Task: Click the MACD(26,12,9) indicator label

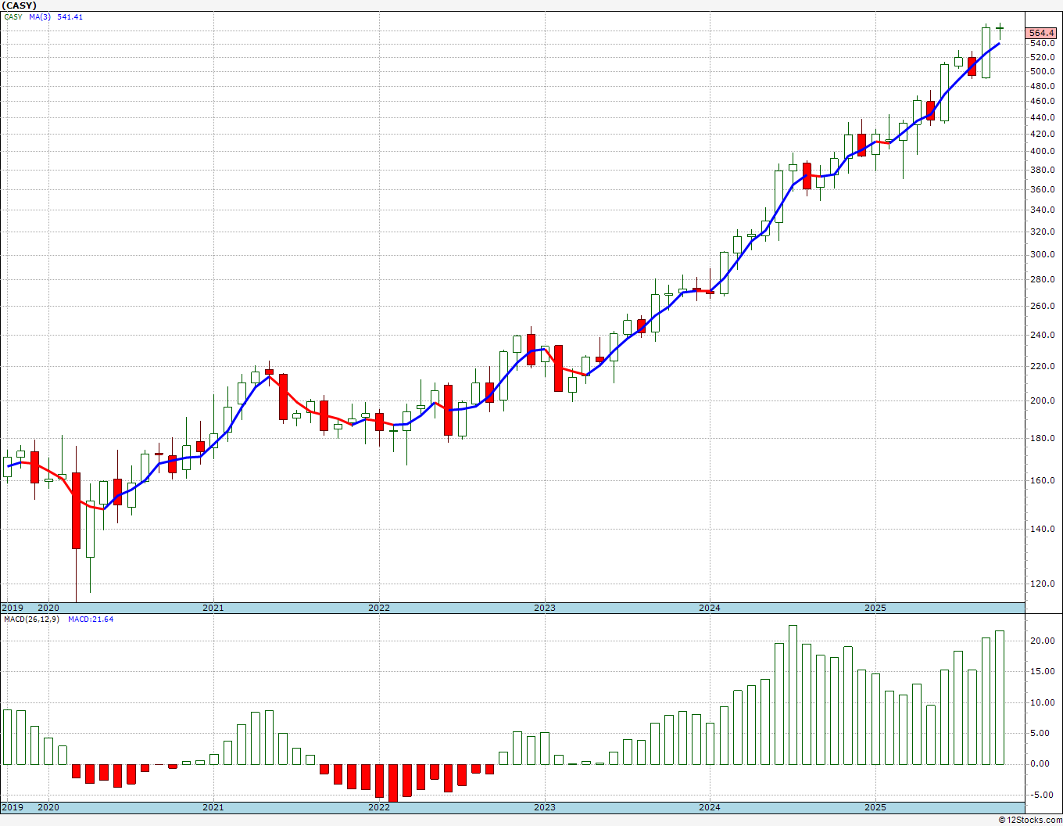Action: [31, 619]
